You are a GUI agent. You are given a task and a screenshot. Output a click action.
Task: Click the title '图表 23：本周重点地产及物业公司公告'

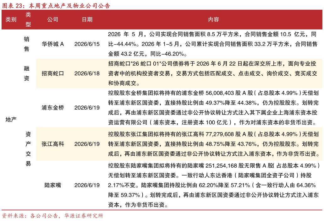coord(56,6)
